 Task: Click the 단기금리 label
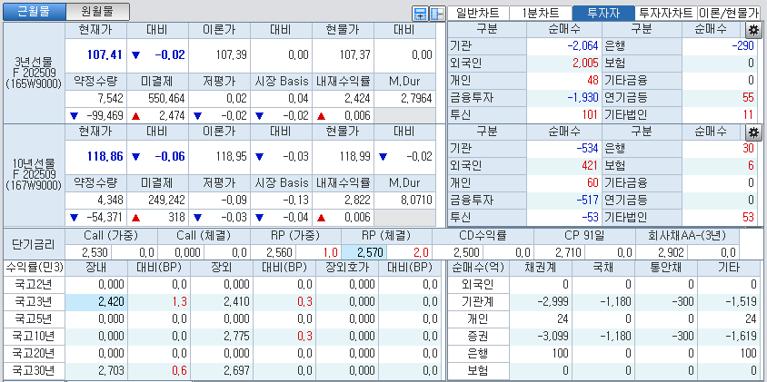35,244
